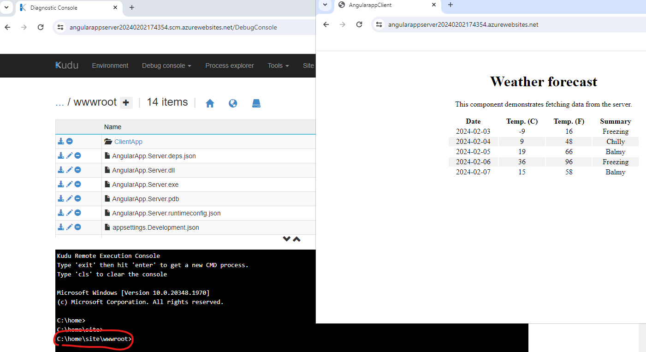The height and width of the screenshot is (352, 646).
Task: Download AngularApp.Server.pdb
Action: 61,198
